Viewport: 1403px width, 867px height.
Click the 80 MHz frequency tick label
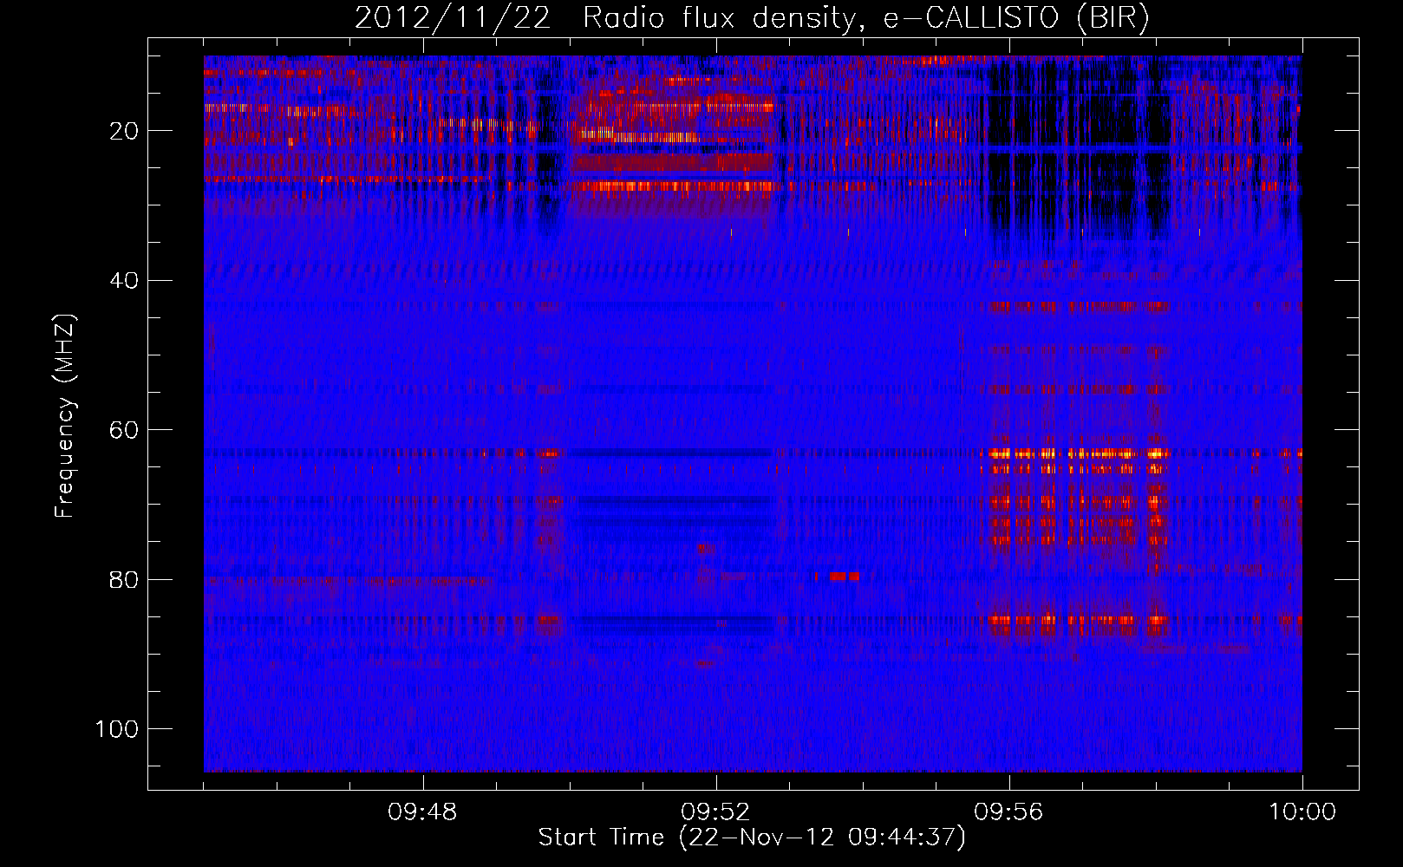tap(124, 579)
